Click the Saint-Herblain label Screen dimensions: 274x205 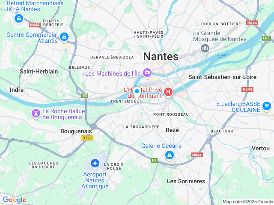click(39, 71)
